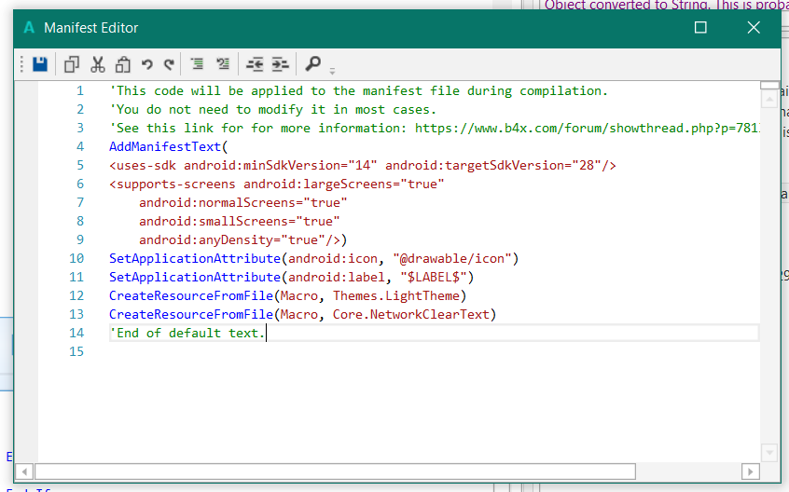Decrease indent of selected lines
Image resolution: width=789 pixels, height=492 pixels.
(255, 64)
